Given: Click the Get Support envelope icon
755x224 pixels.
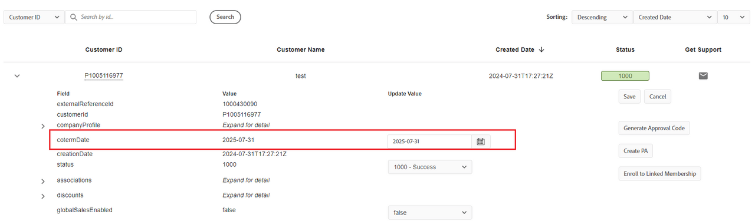Looking at the screenshot, I should pos(703,75).
